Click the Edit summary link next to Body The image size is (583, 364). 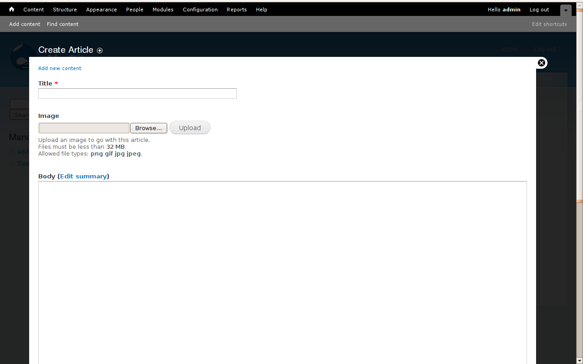[83, 176]
